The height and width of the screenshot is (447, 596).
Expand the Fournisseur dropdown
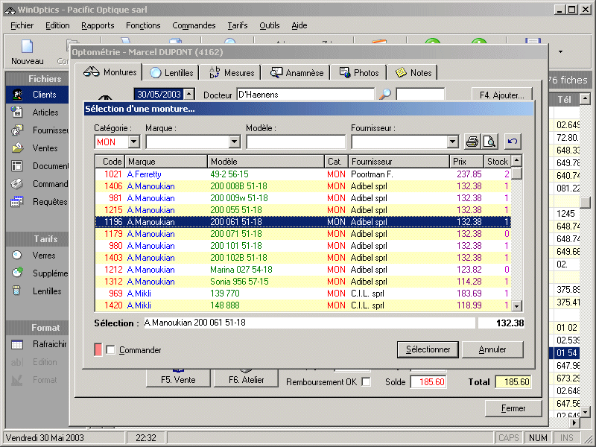pos(452,142)
